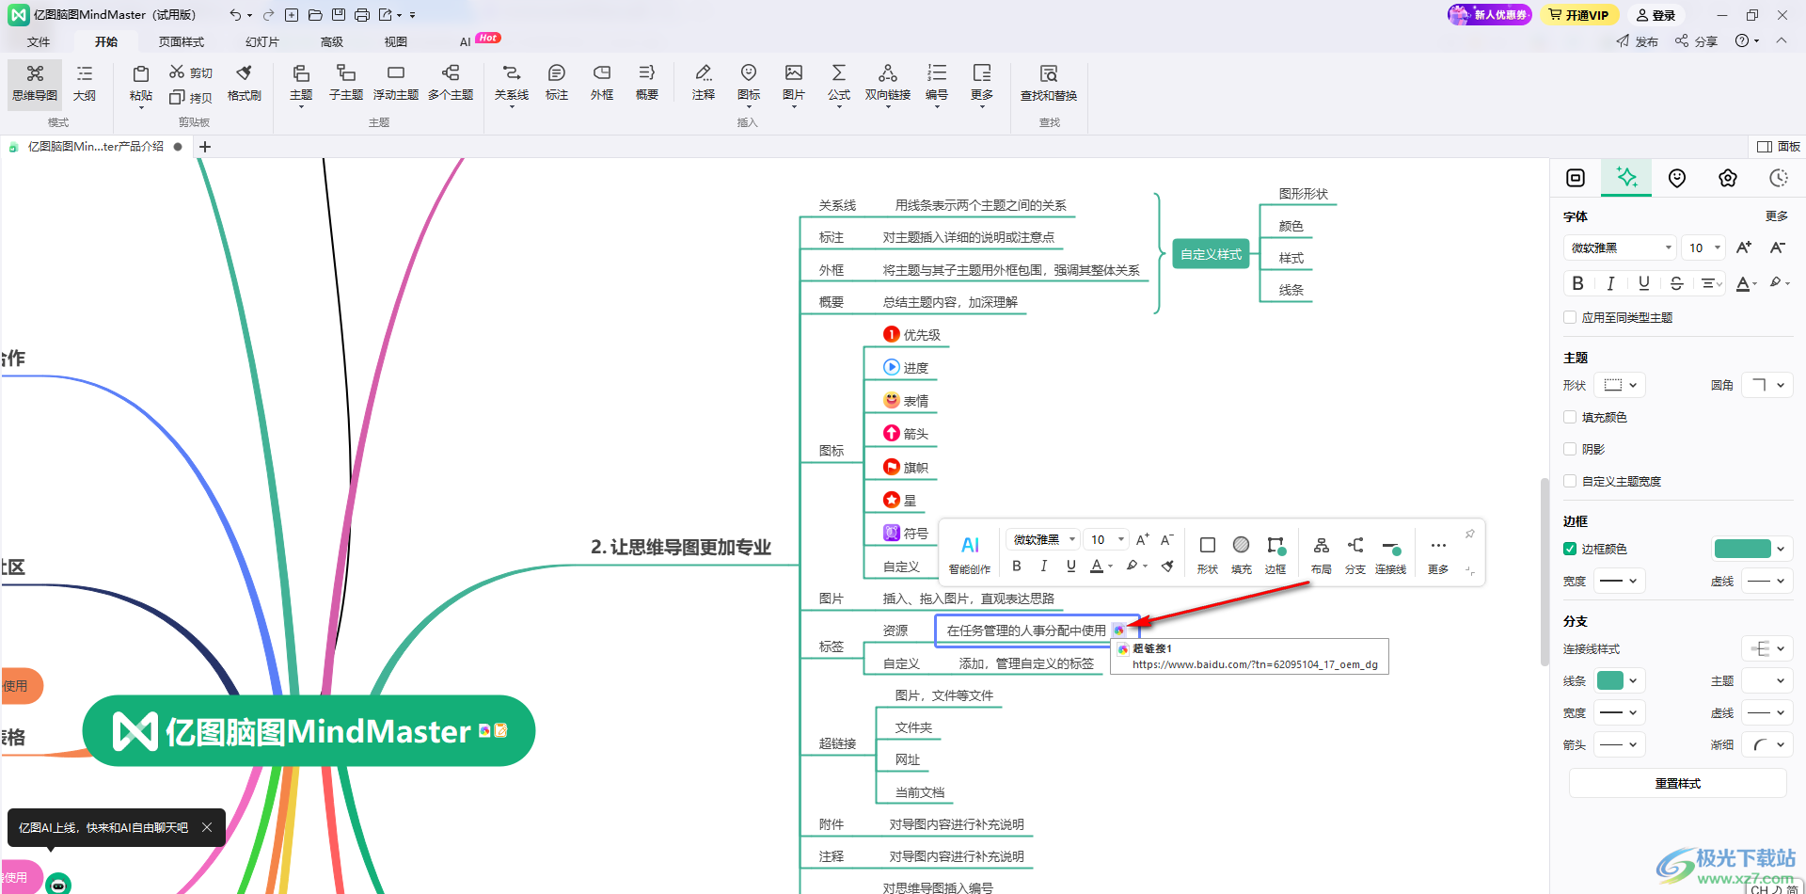
Task: Switch to 思维导图 mode in the ribbon
Action: [x=35, y=84]
